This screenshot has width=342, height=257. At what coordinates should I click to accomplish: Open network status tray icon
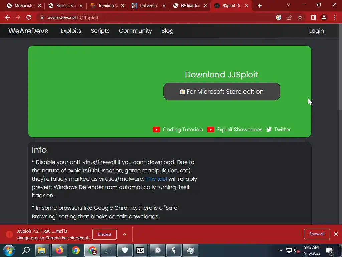point(289,250)
